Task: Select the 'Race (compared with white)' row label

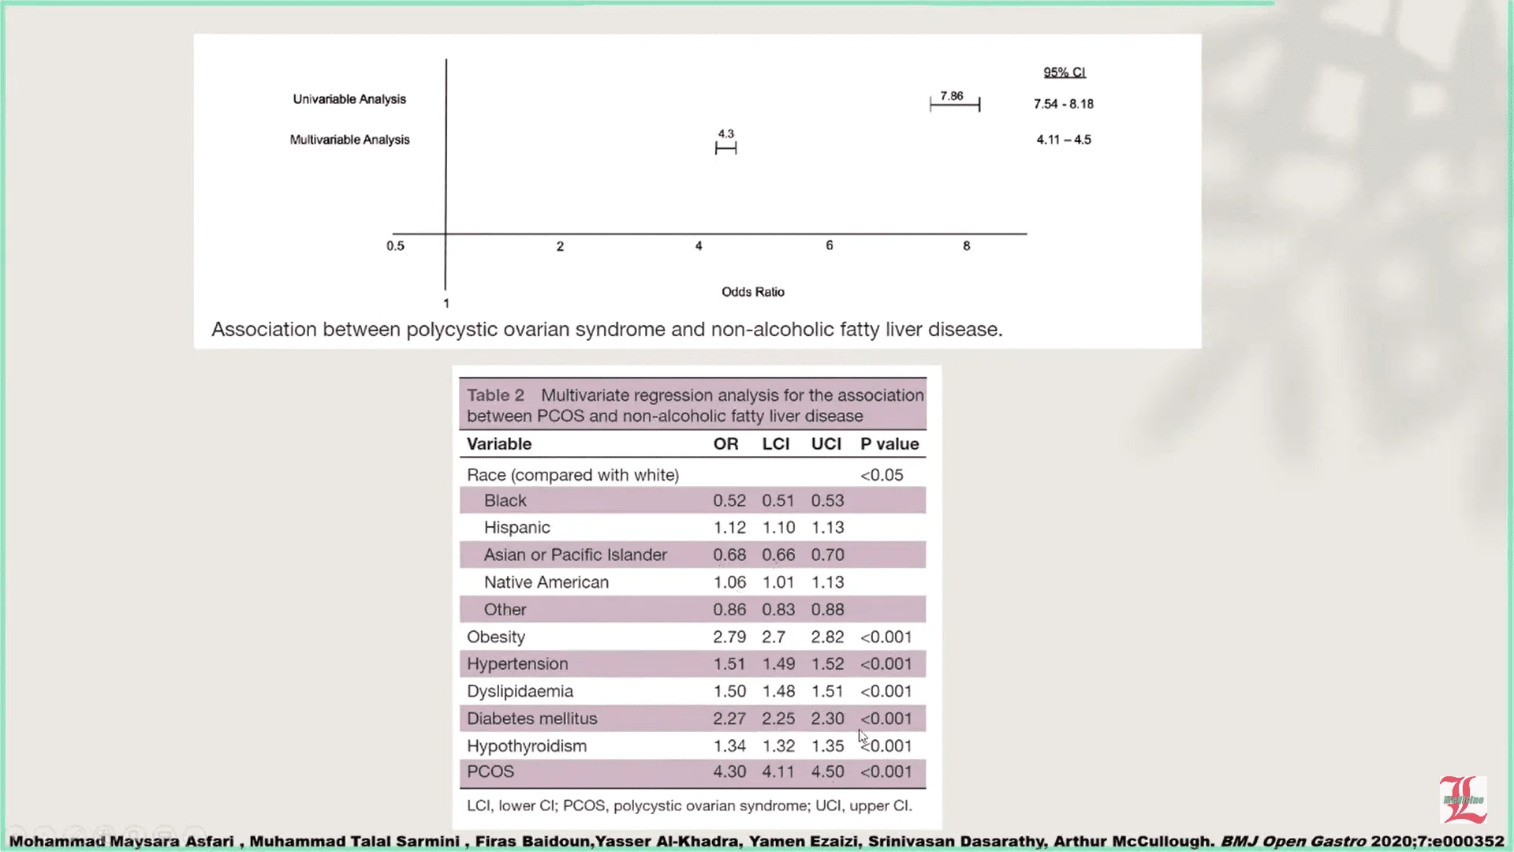Action: (572, 475)
